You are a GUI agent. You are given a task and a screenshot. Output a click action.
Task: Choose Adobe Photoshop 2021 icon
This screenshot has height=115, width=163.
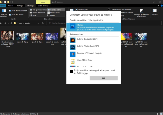pos(72,47)
